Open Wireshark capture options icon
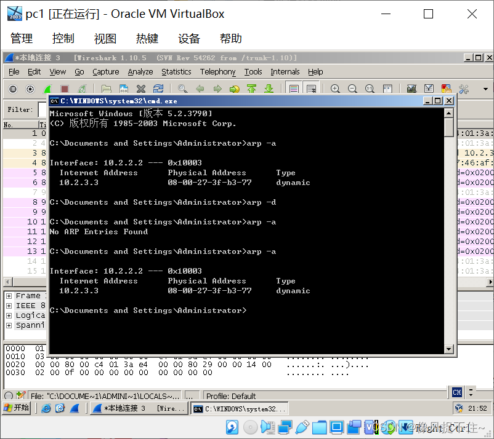The image size is (494, 439). coord(30,89)
